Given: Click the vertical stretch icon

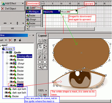Looking at the screenshot, I should pos(17,23).
